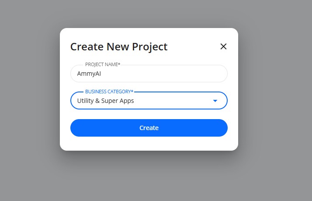Dismiss the dialog using the X icon
Screen dimensions: 312x201
[x=223, y=46]
